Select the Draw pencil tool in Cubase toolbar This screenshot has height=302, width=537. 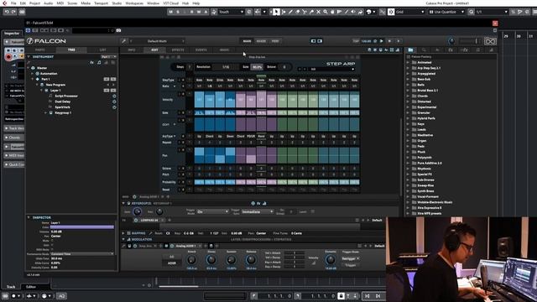(290, 12)
